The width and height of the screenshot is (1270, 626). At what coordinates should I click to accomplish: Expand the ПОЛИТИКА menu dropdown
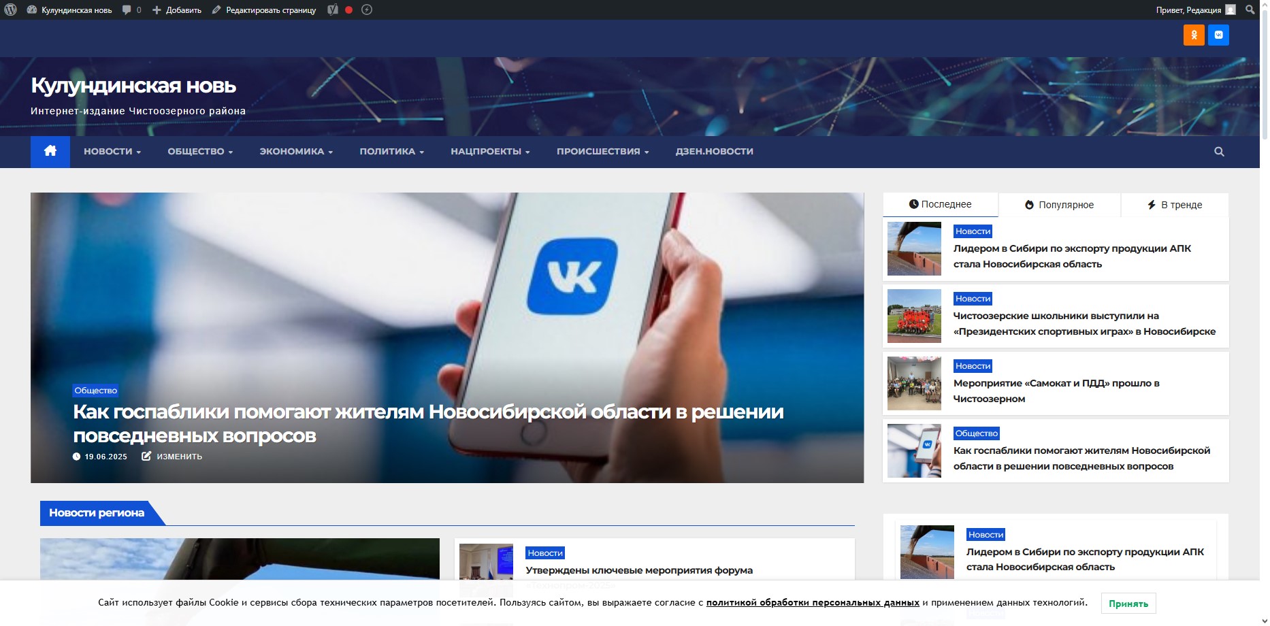click(x=392, y=152)
